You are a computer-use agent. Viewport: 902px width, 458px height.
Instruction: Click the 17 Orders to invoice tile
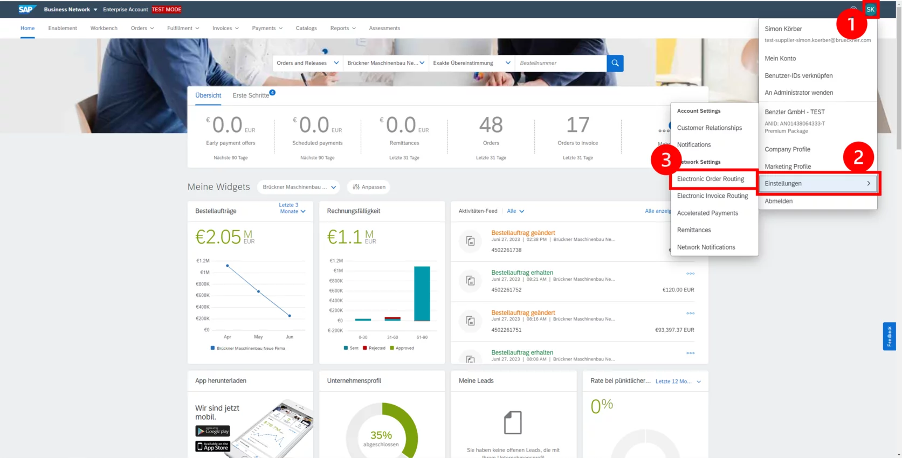[578, 137]
